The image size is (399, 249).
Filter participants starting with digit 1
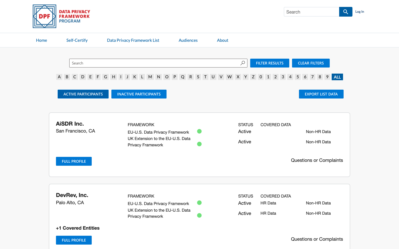(268, 77)
